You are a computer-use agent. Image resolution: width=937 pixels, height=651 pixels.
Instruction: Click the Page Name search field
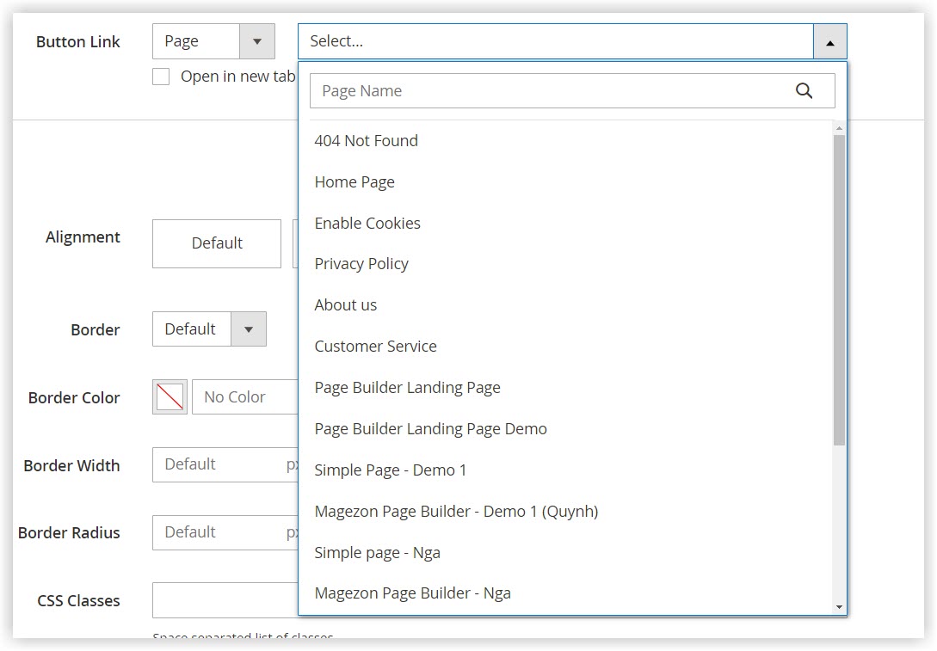pos(551,91)
